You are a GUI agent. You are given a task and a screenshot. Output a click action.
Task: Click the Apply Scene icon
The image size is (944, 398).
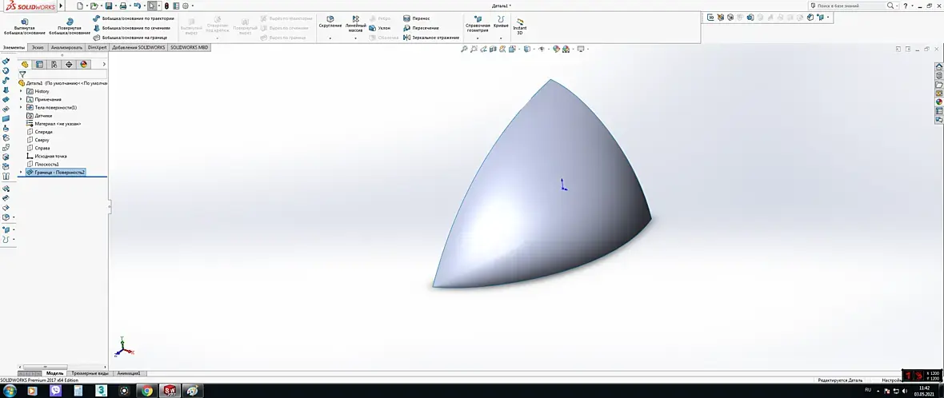[x=566, y=50]
